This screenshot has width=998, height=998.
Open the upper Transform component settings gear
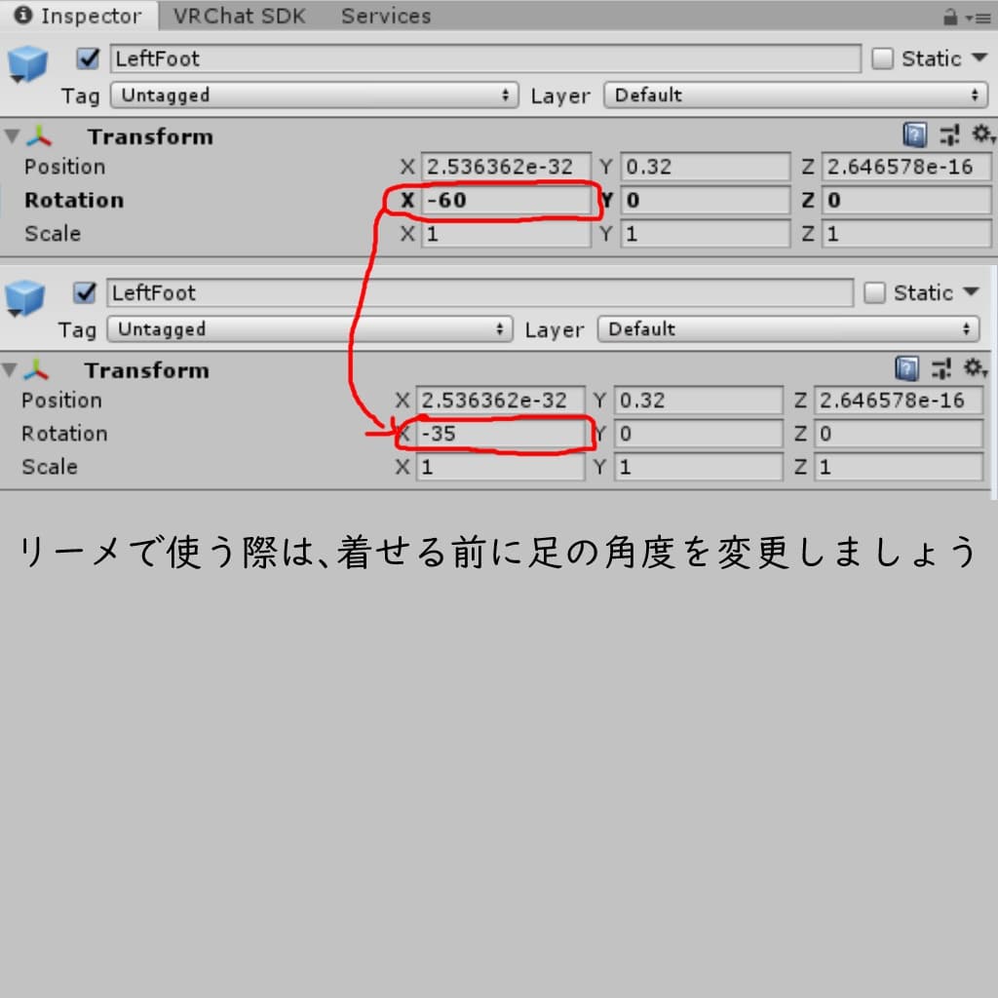pyautogui.click(x=980, y=136)
